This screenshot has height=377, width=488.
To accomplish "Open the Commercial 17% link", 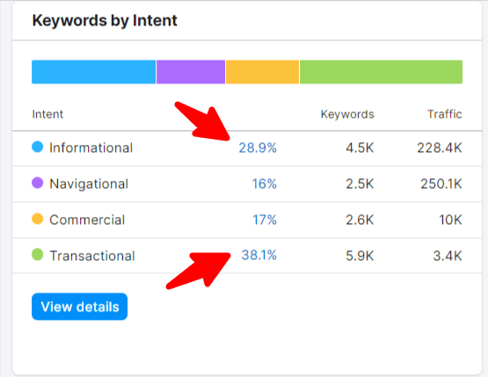I will pyautogui.click(x=265, y=220).
